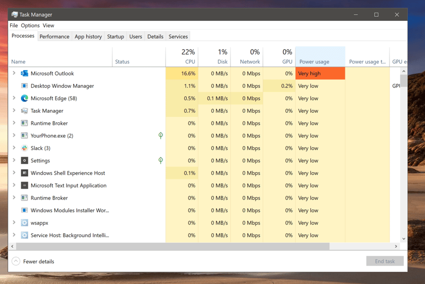Switch to the Performance tab
The width and height of the screenshot is (425, 284).
pos(54,37)
